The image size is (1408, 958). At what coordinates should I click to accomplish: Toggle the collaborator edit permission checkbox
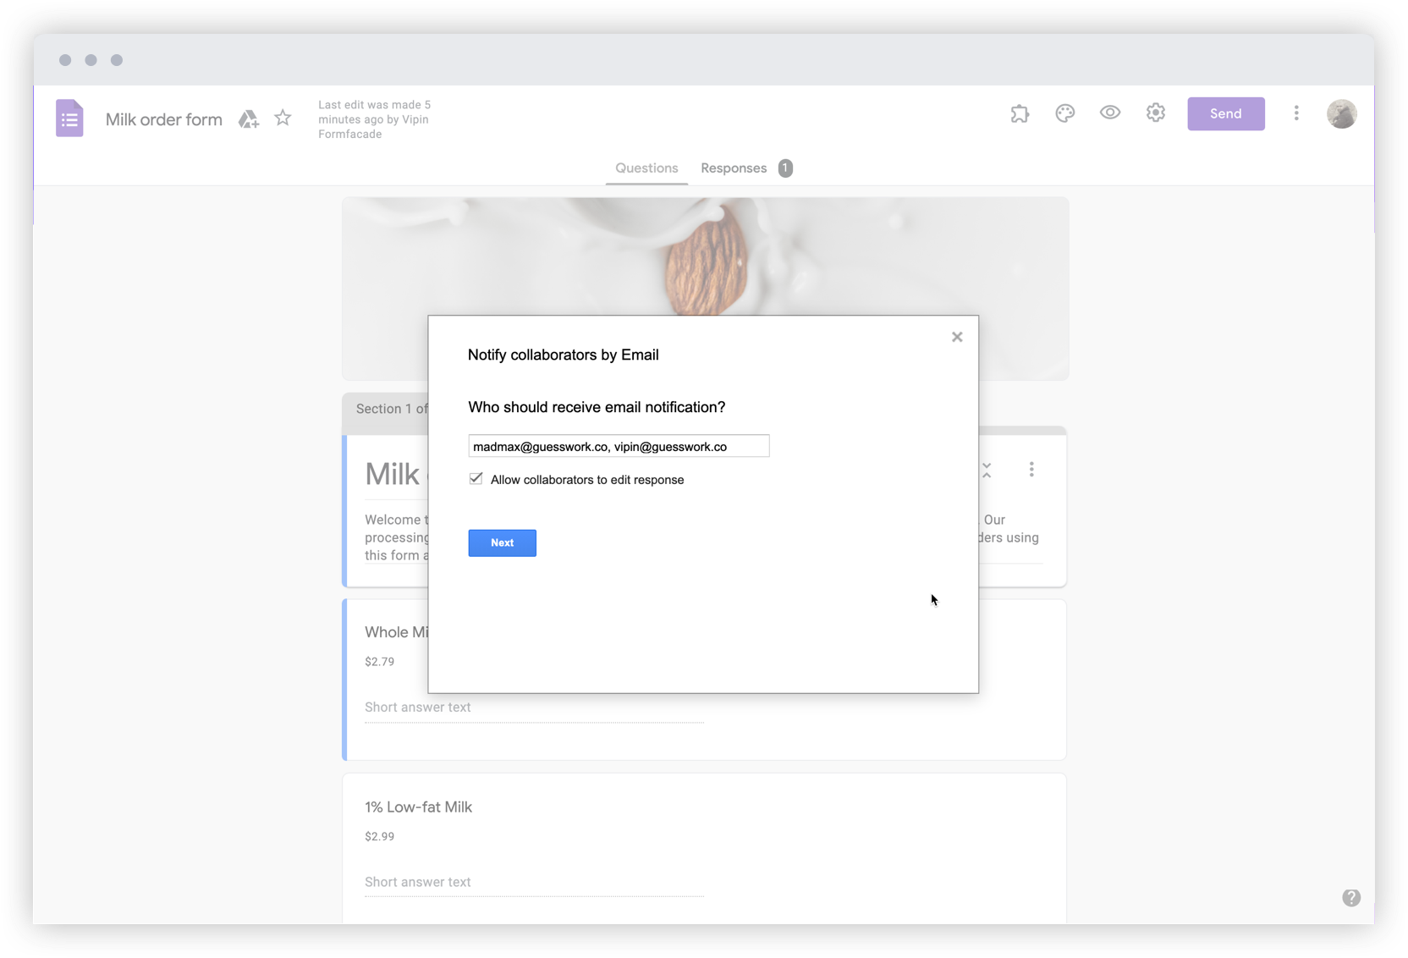(x=476, y=478)
